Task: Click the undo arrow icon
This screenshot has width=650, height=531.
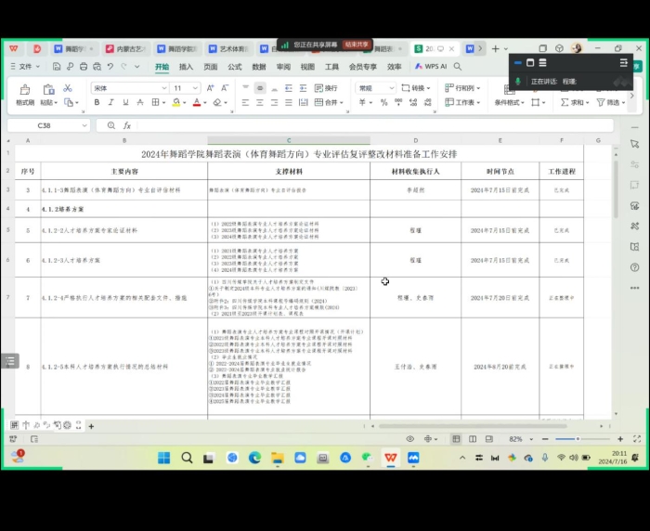Action: pyautogui.click(x=110, y=67)
